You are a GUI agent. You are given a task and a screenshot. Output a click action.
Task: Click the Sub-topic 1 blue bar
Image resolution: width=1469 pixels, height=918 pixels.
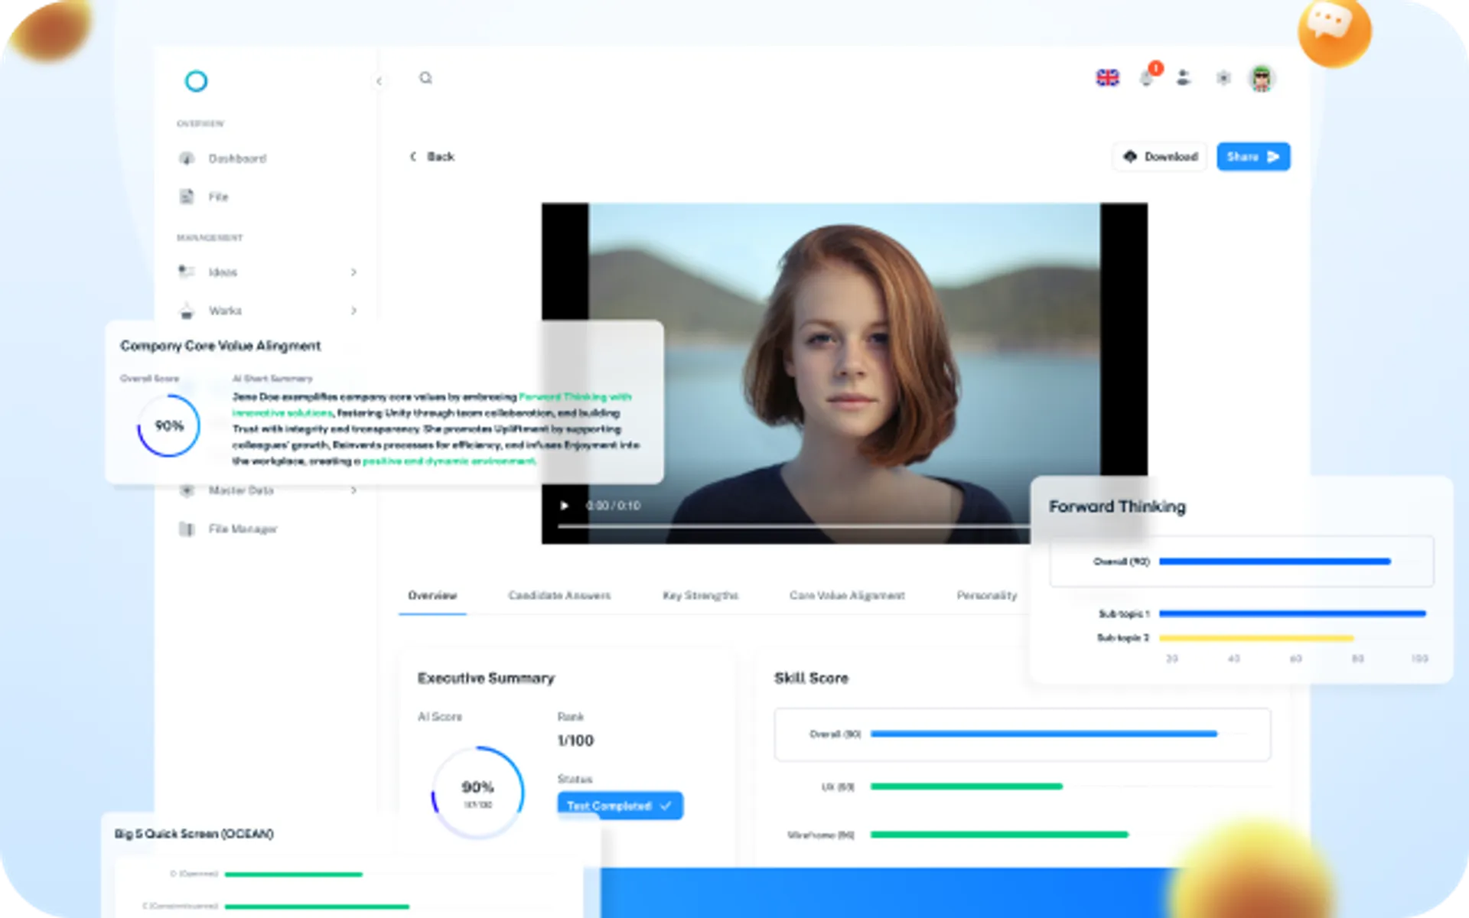point(1292,614)
